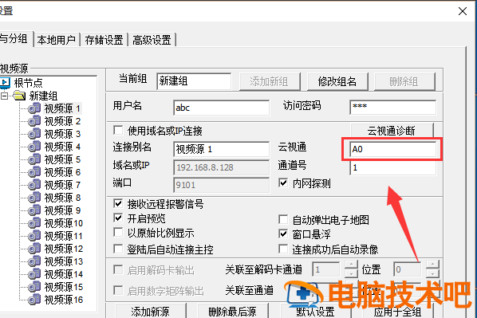Collapse the 新建组 tree node

point(4,96)
